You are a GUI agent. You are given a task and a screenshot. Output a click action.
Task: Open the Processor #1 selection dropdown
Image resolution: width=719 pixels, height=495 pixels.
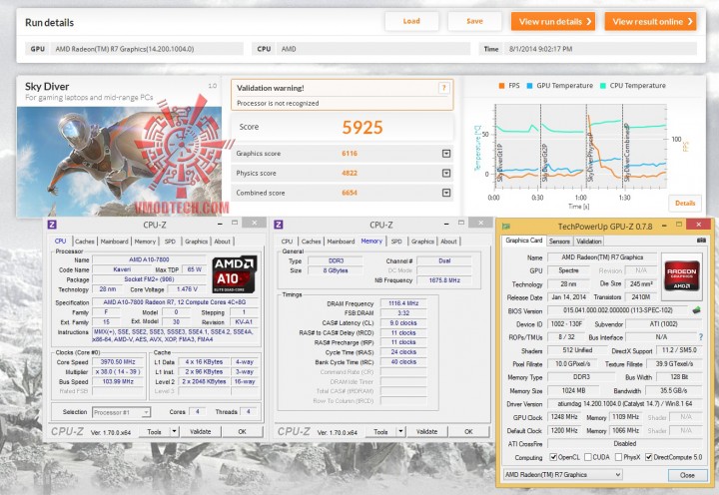tap(121, 412)
